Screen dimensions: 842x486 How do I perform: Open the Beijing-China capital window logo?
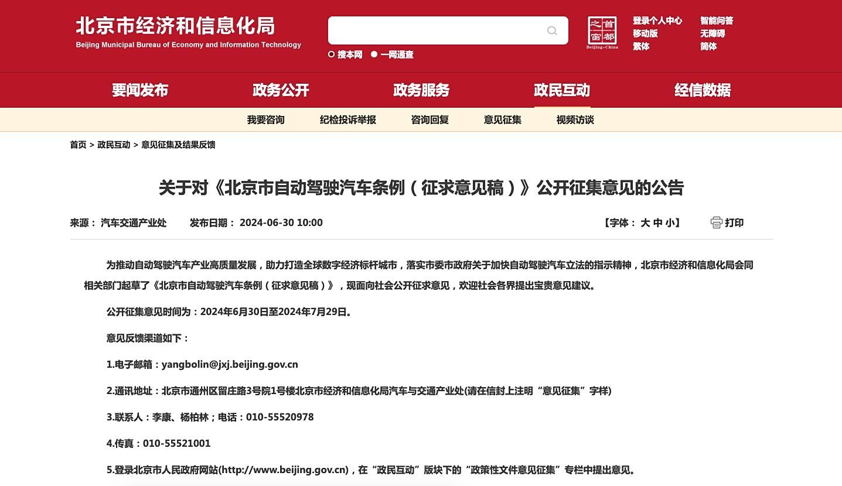coord(602,33)
